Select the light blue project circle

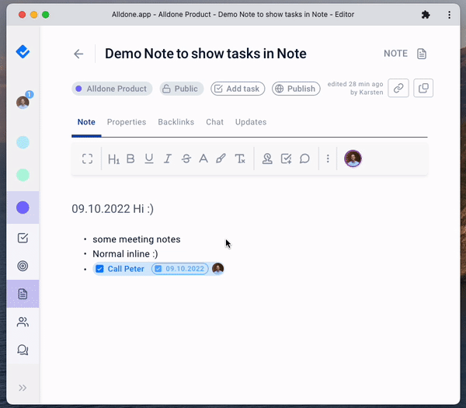23,142
